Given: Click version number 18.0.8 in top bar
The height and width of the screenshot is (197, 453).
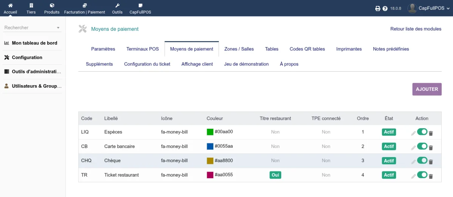Looking at the screenshot, I should click(x=396, y=8).
